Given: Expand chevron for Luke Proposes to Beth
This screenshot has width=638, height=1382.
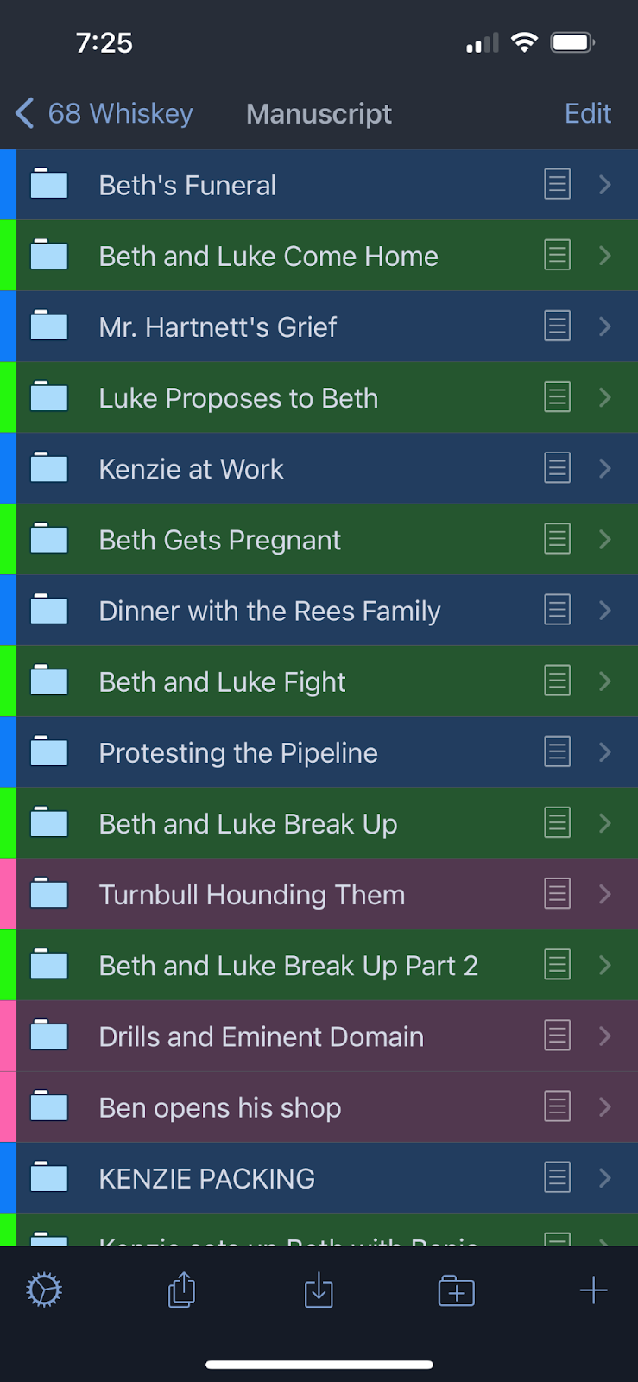Looking at the screenshot, I should (604, 397).
